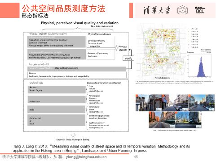Click the bottom-right street photo with bare trees
This screenshot has height=161, width=216.
point(188,120)
